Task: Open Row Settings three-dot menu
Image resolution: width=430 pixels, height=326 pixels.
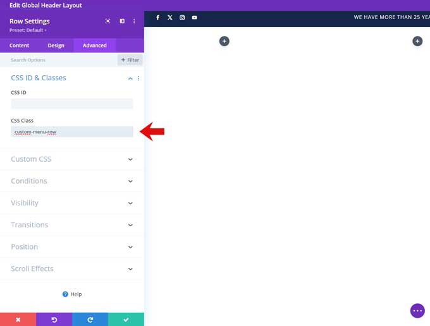Action: (134, 21)
